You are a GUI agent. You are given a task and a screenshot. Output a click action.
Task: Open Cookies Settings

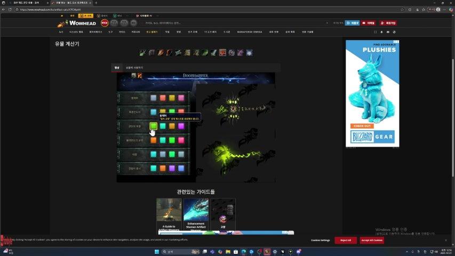click(x=320, y=240)
